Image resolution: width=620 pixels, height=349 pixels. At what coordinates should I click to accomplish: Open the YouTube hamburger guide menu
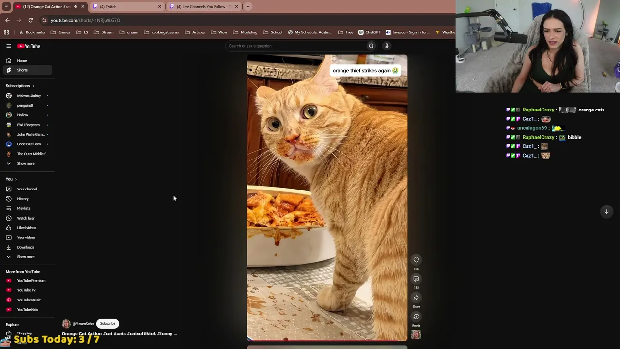click(x=8, y=46)
